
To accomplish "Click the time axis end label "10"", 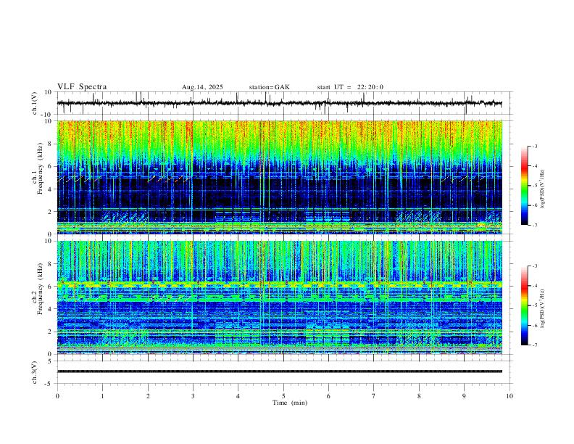I will [x=509, y=396].
